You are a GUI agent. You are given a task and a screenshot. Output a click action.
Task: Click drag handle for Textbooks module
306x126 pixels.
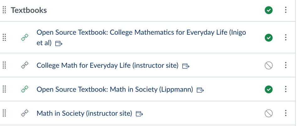point(4,10)
